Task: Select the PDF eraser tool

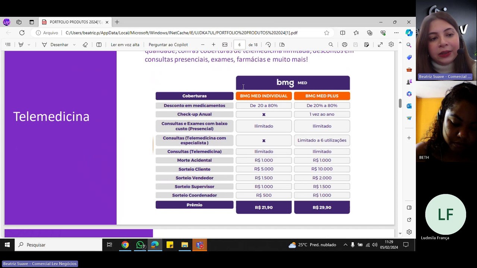Action: pyautogui.click(x=85, y=45)
